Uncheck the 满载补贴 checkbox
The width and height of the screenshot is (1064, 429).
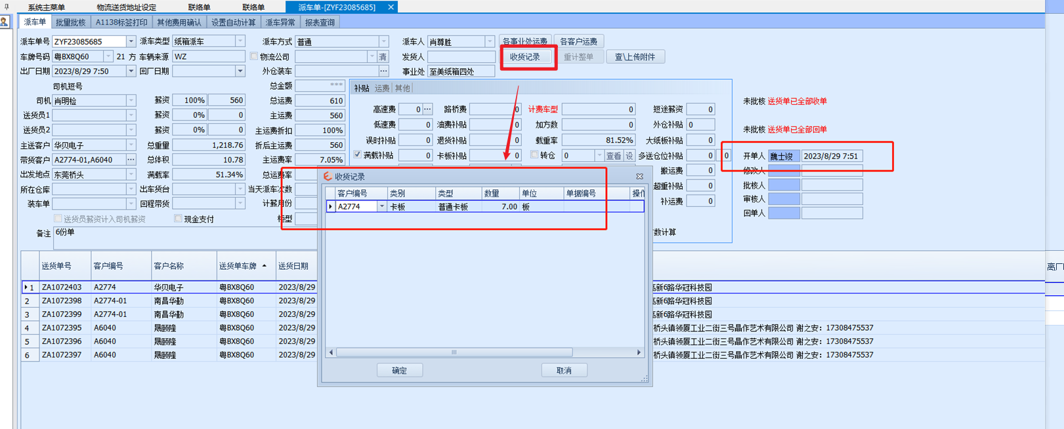point(357,155)
